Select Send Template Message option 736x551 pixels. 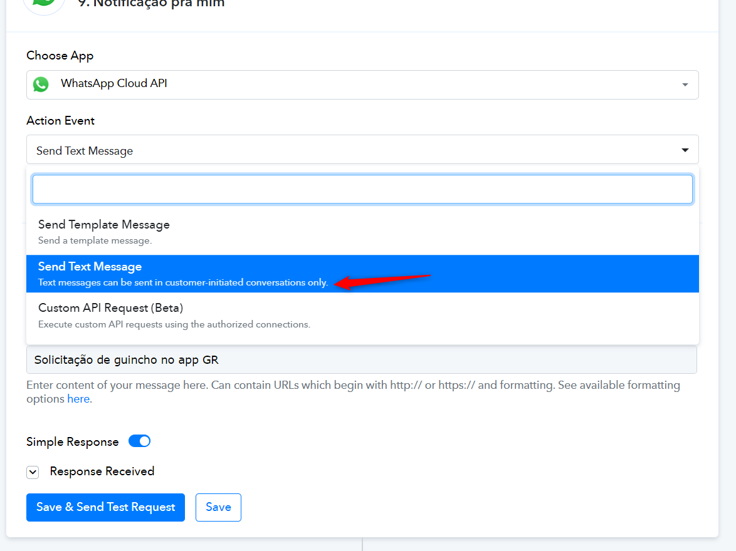(362, 232)
